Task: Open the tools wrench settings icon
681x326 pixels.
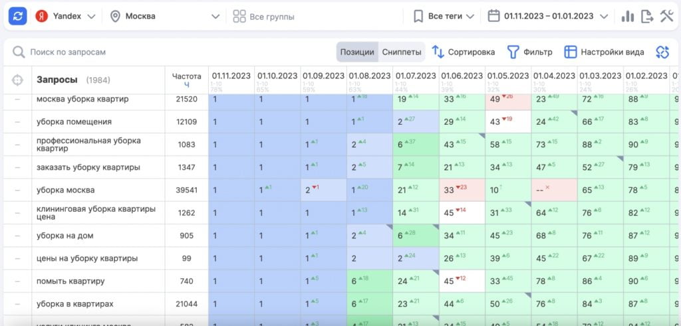Action: coord(666,17)
